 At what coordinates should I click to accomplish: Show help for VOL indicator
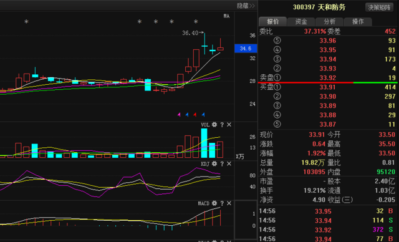[222, 125]
